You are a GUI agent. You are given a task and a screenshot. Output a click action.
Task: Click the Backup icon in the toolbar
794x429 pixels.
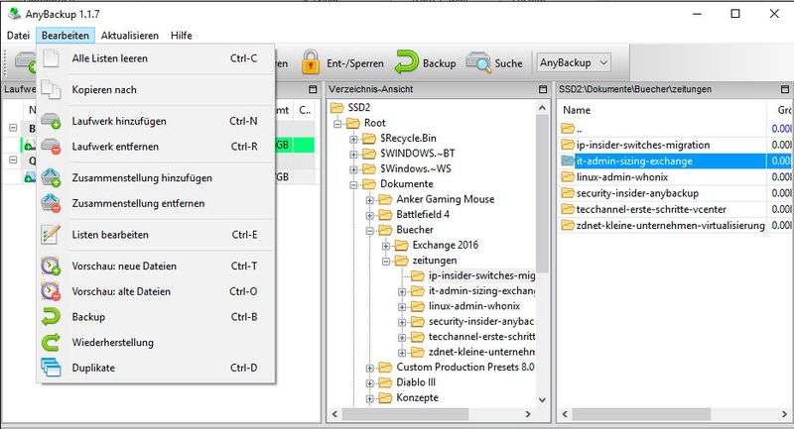click(x=406, y=62)
